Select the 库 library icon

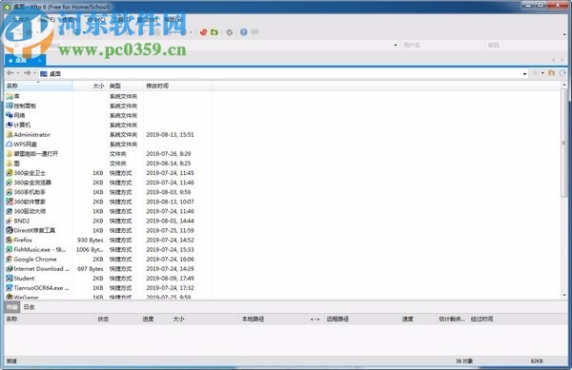point(10,96)
